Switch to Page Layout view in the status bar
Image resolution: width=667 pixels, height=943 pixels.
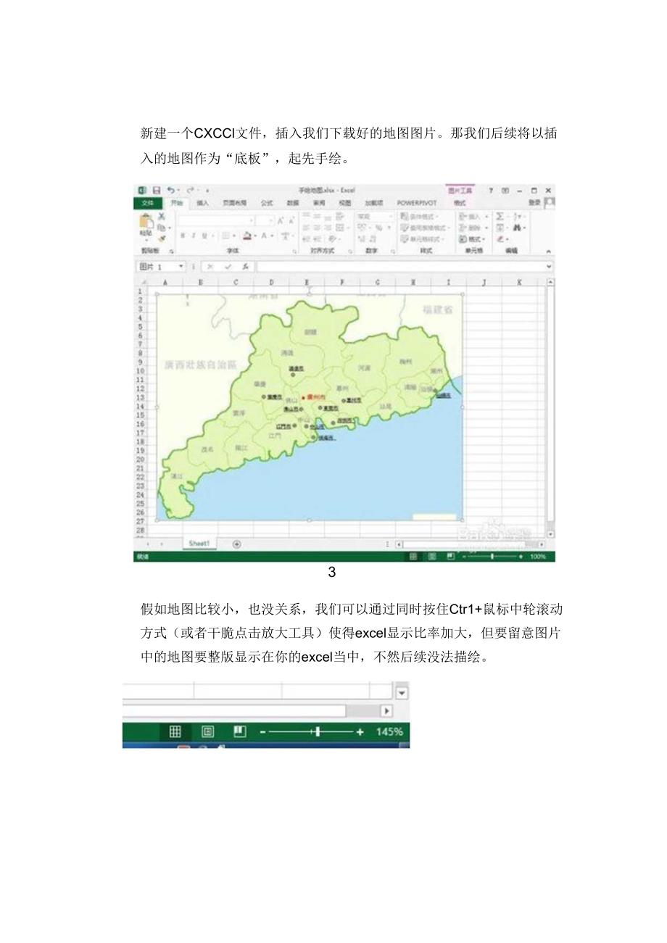tap(432, 556)
